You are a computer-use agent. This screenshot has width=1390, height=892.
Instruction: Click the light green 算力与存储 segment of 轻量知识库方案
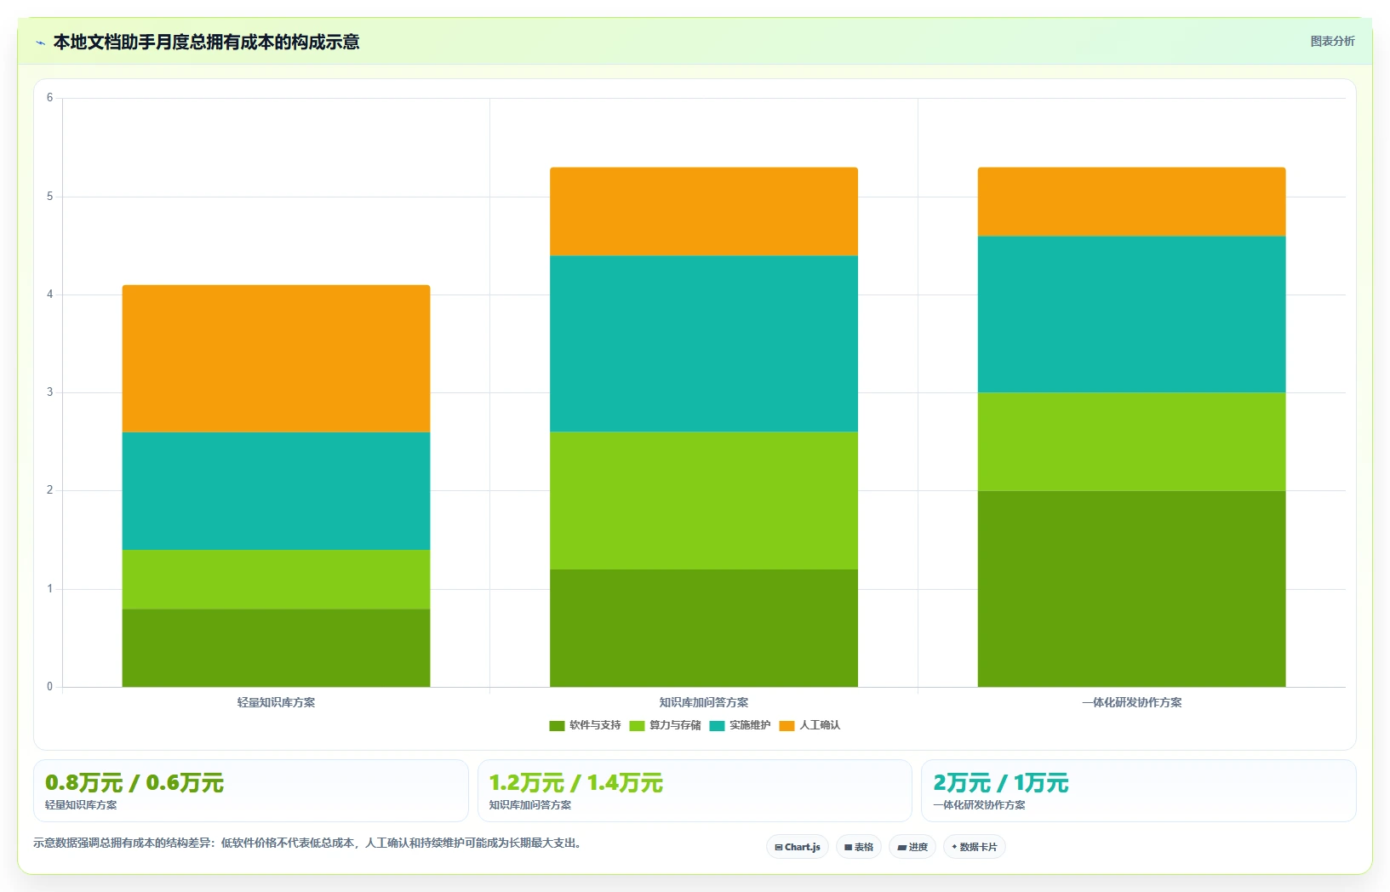(x=276, y=580)
